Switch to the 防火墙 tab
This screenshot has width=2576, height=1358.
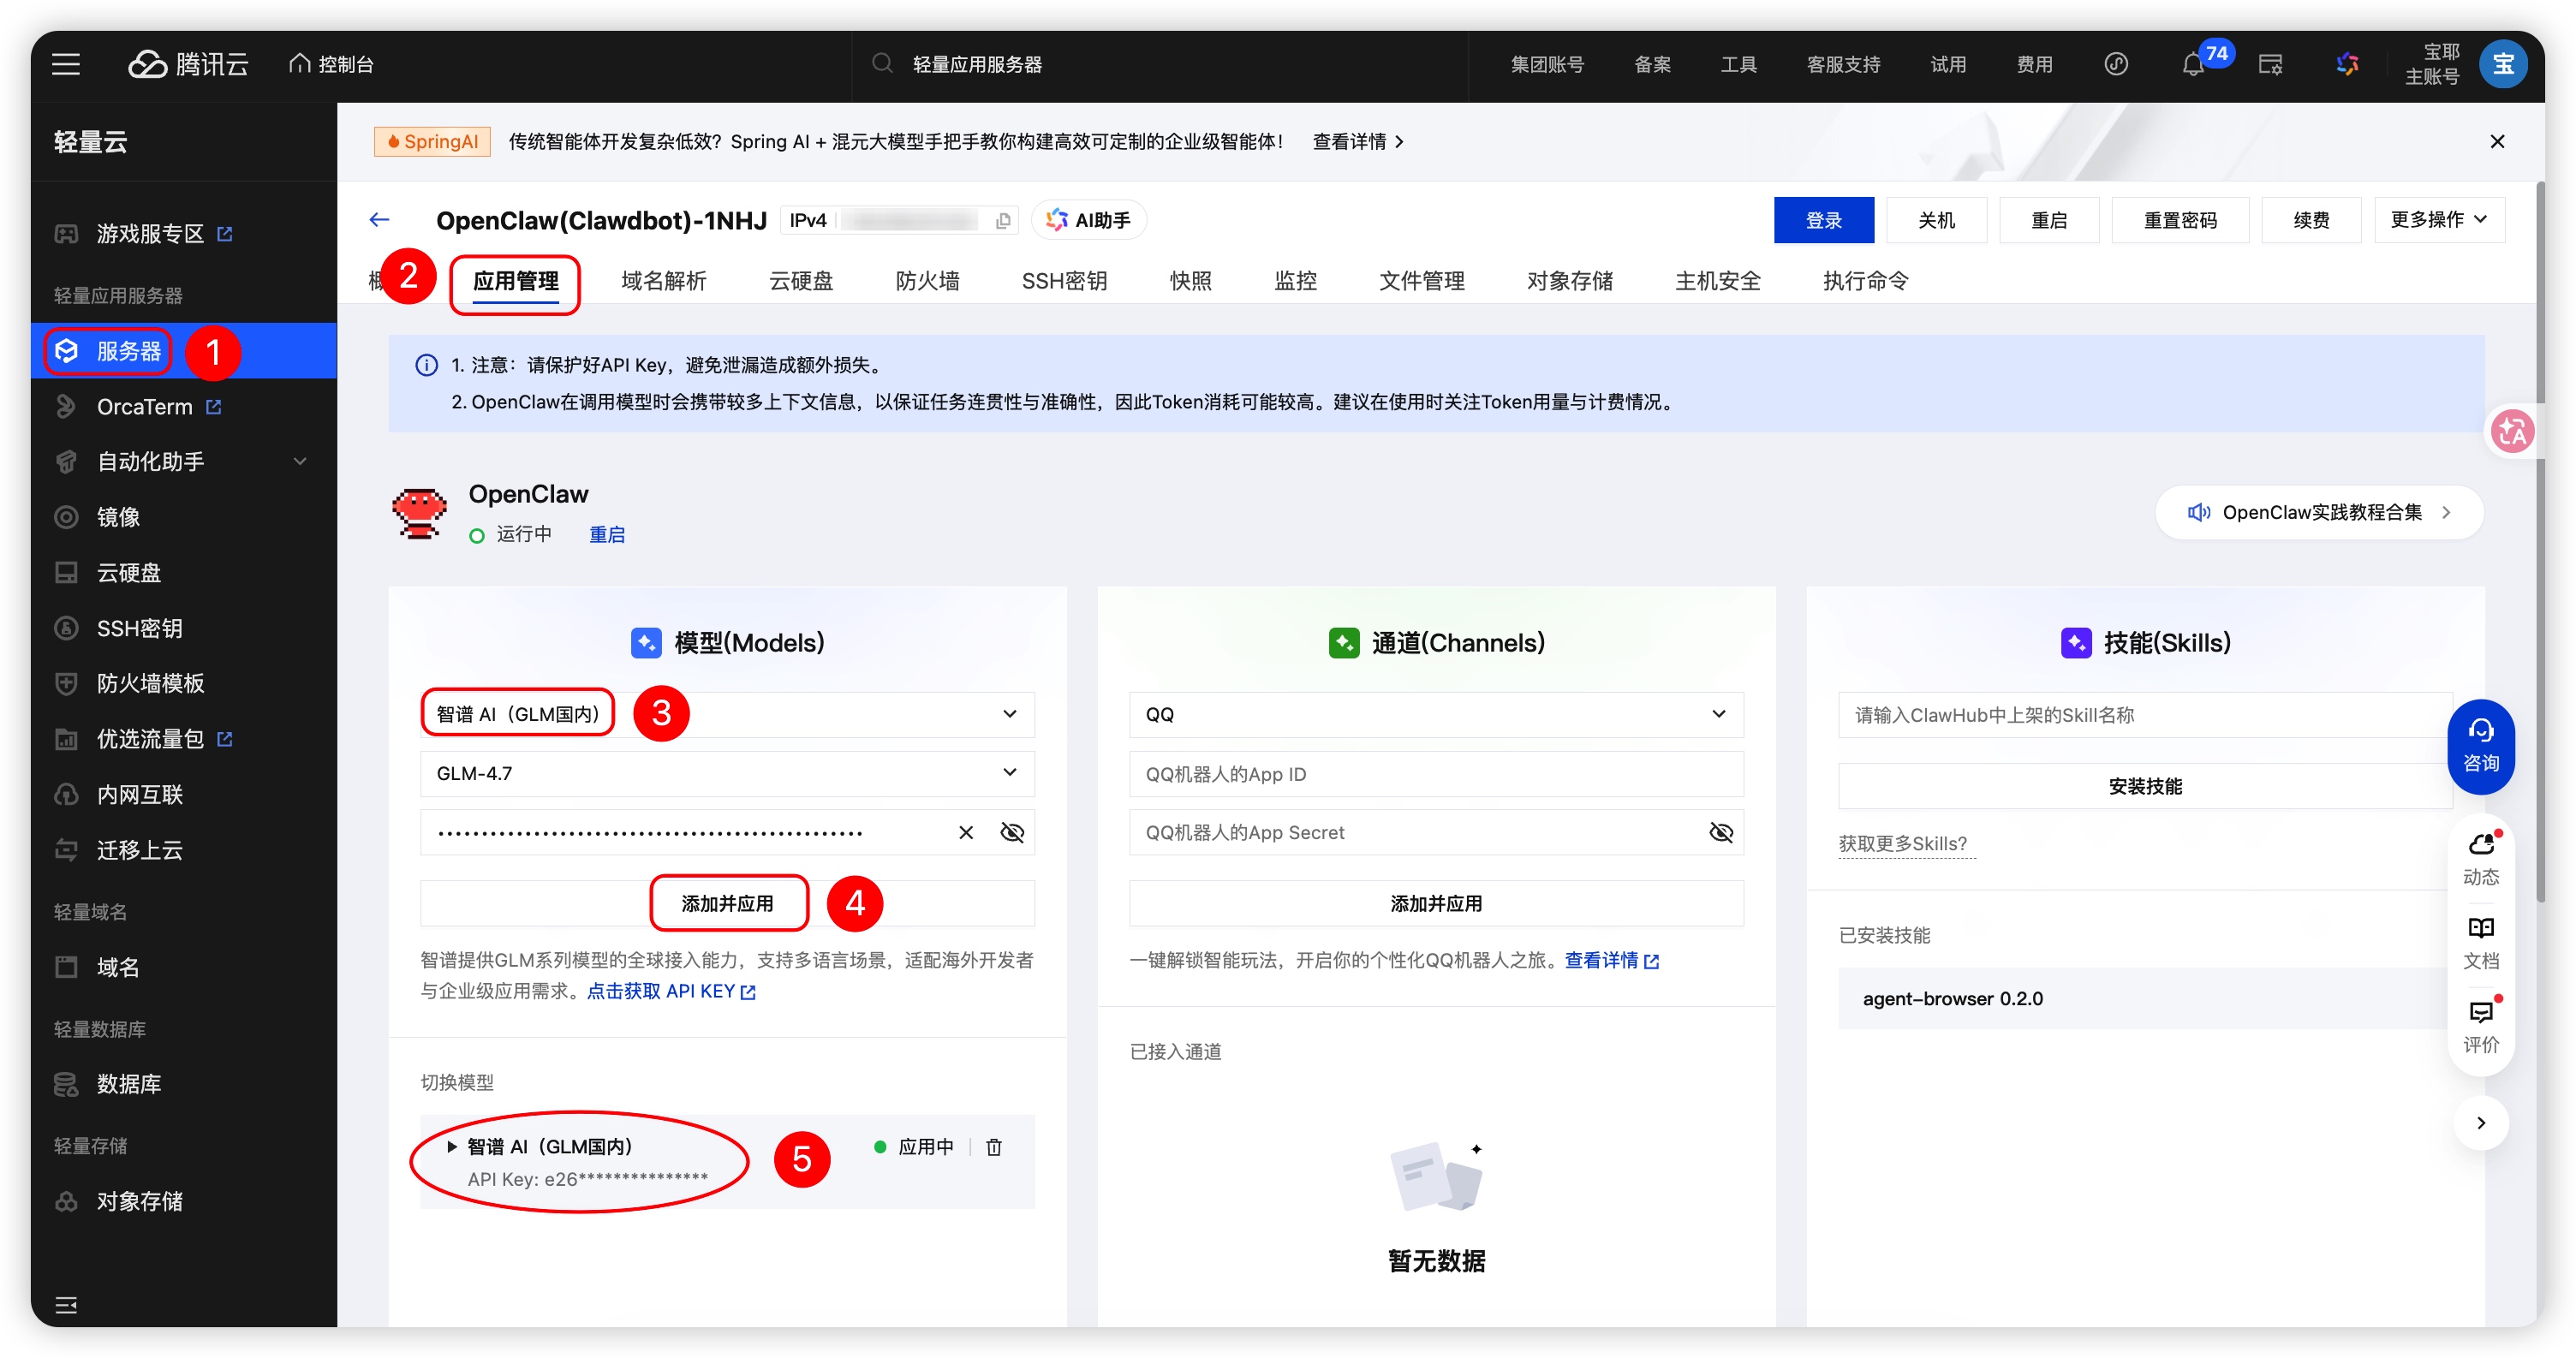927,281
